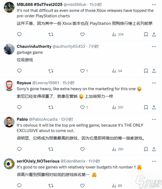Like Royous's tweet about Sony marketing

coord(82,107)
